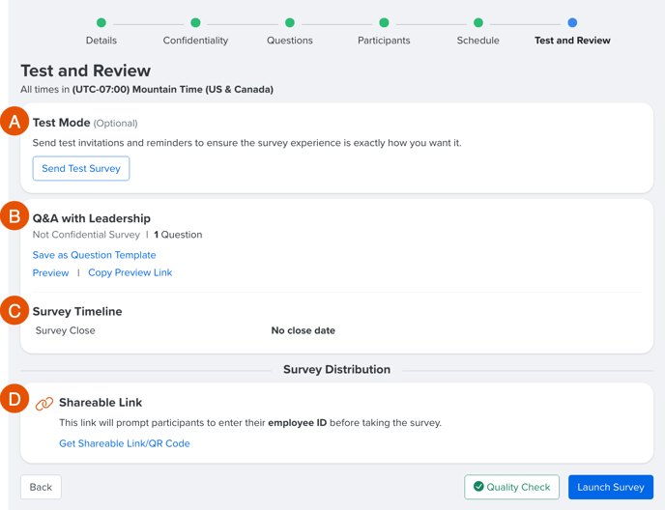The image size is (665, 510).
Task: Go to the Confidentiality step
Action: click(195, 41)
